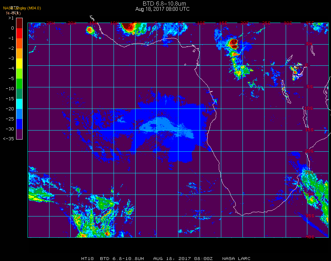Click the 'NASA Langley (M04.0)' label
This screenshot has width=331, height=261.
tap(22, 8)
